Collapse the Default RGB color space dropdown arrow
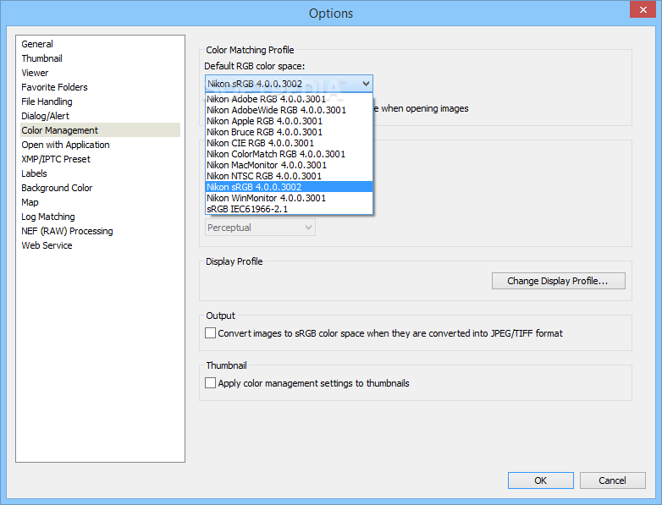Screen dimensions: 662x505 coord(366,84)
